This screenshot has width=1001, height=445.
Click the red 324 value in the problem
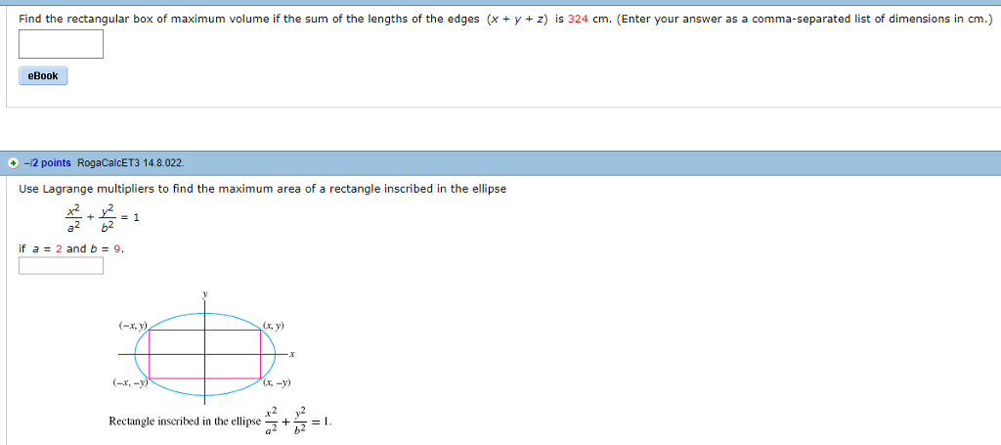[577, 20]
